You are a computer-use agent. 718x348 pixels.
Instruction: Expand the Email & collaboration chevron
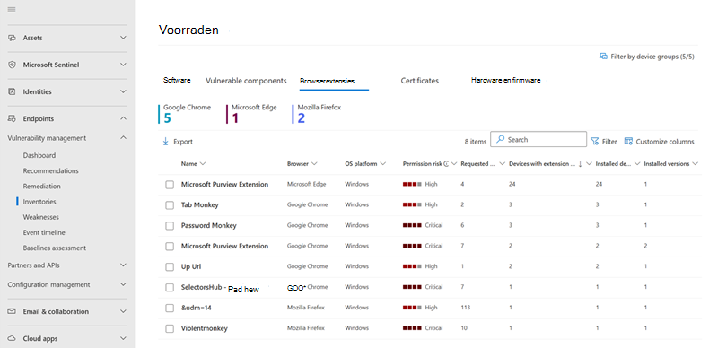pyautogui.click(x=123, y=311)
